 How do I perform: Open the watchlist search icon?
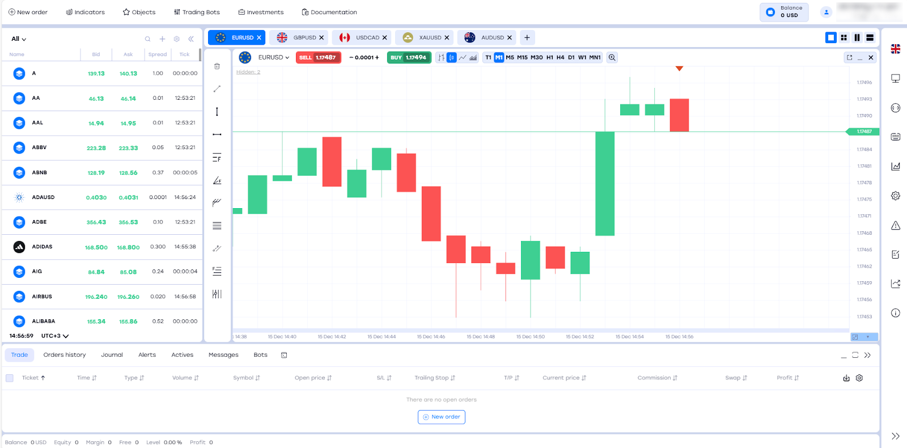pyautogui.click(x=147, y=39)
